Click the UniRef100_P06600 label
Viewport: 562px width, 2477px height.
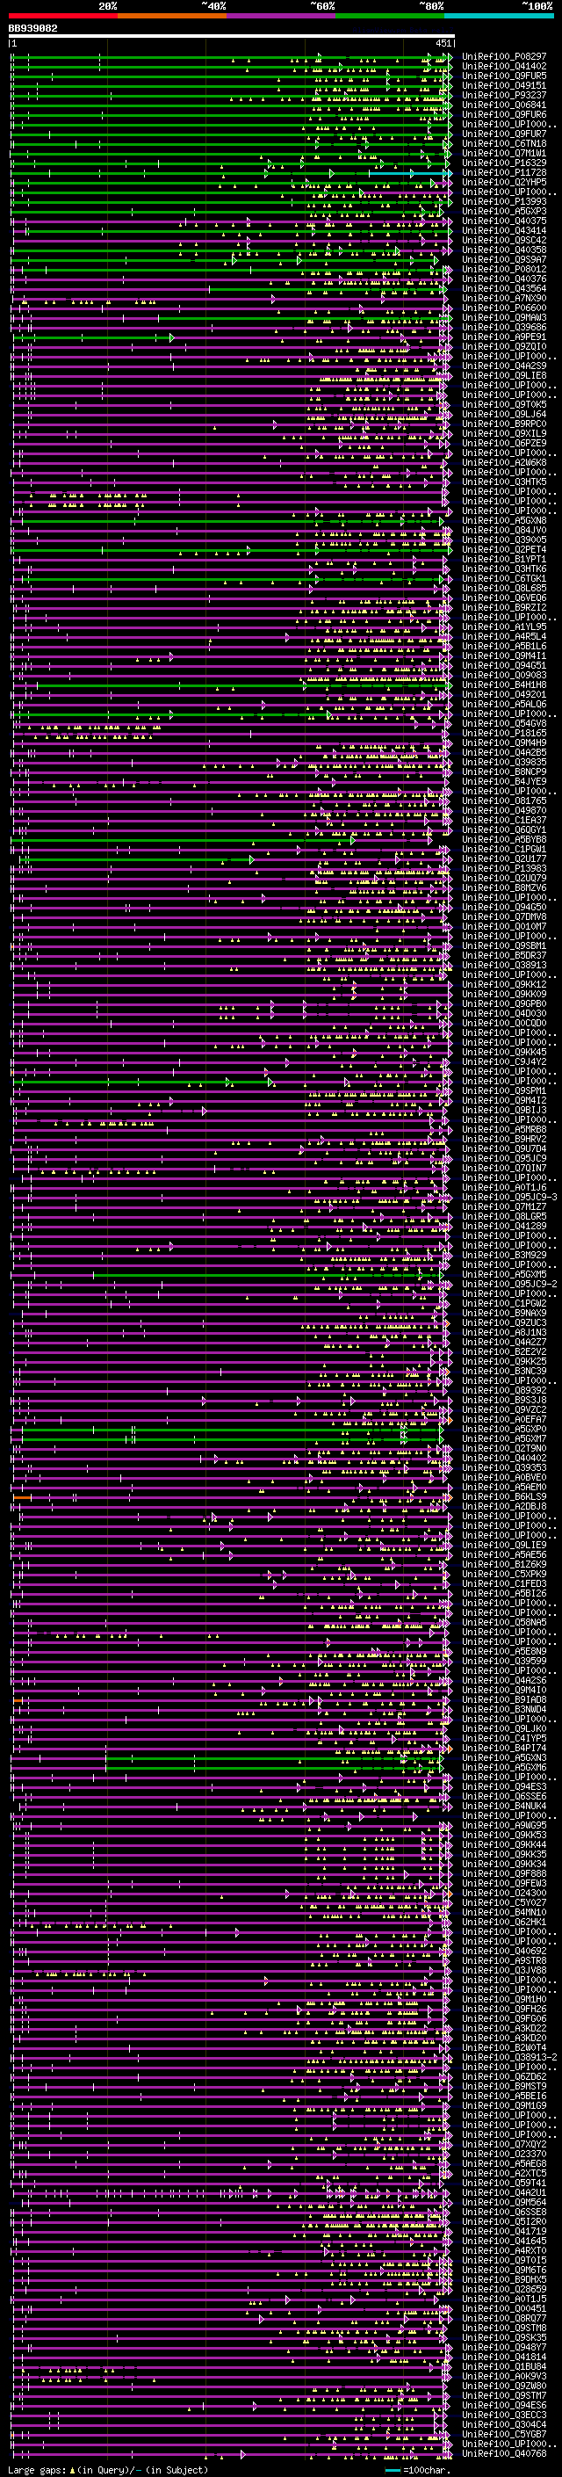504,308
